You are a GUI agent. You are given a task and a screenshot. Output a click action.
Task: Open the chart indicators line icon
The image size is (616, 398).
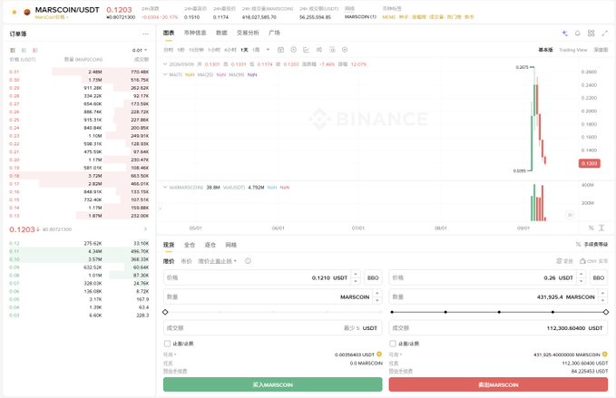point(307,50)
